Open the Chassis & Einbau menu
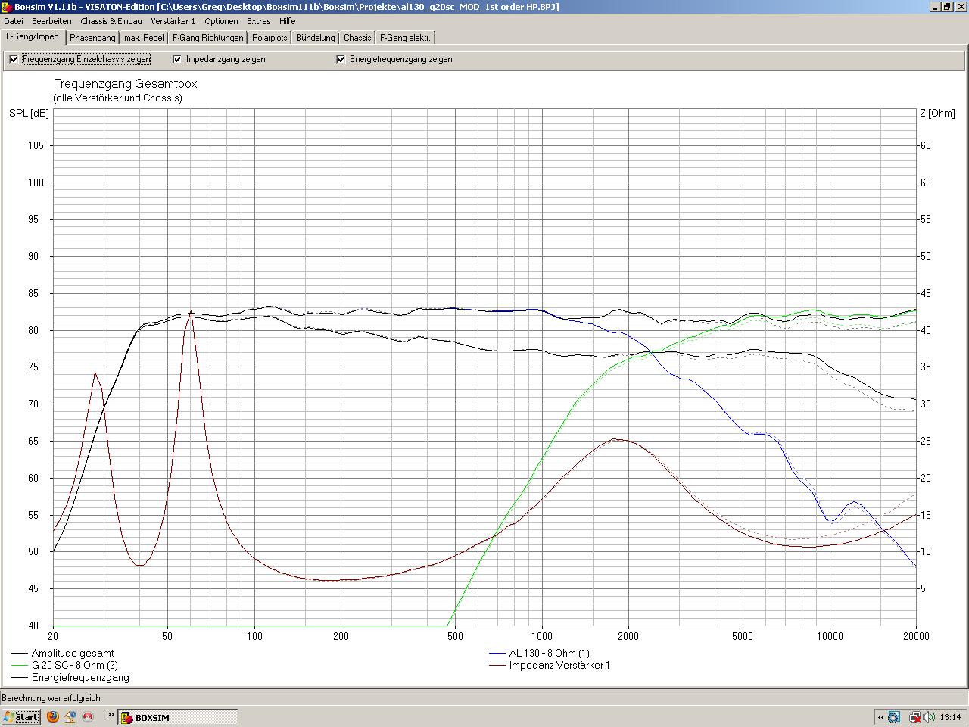 [111, 21]
